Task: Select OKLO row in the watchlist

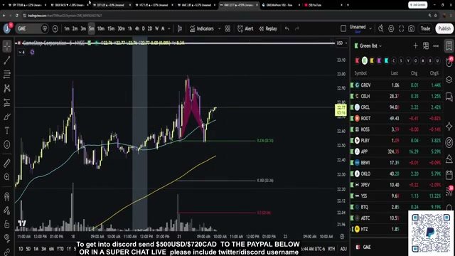Action: [x=397, y=174]
